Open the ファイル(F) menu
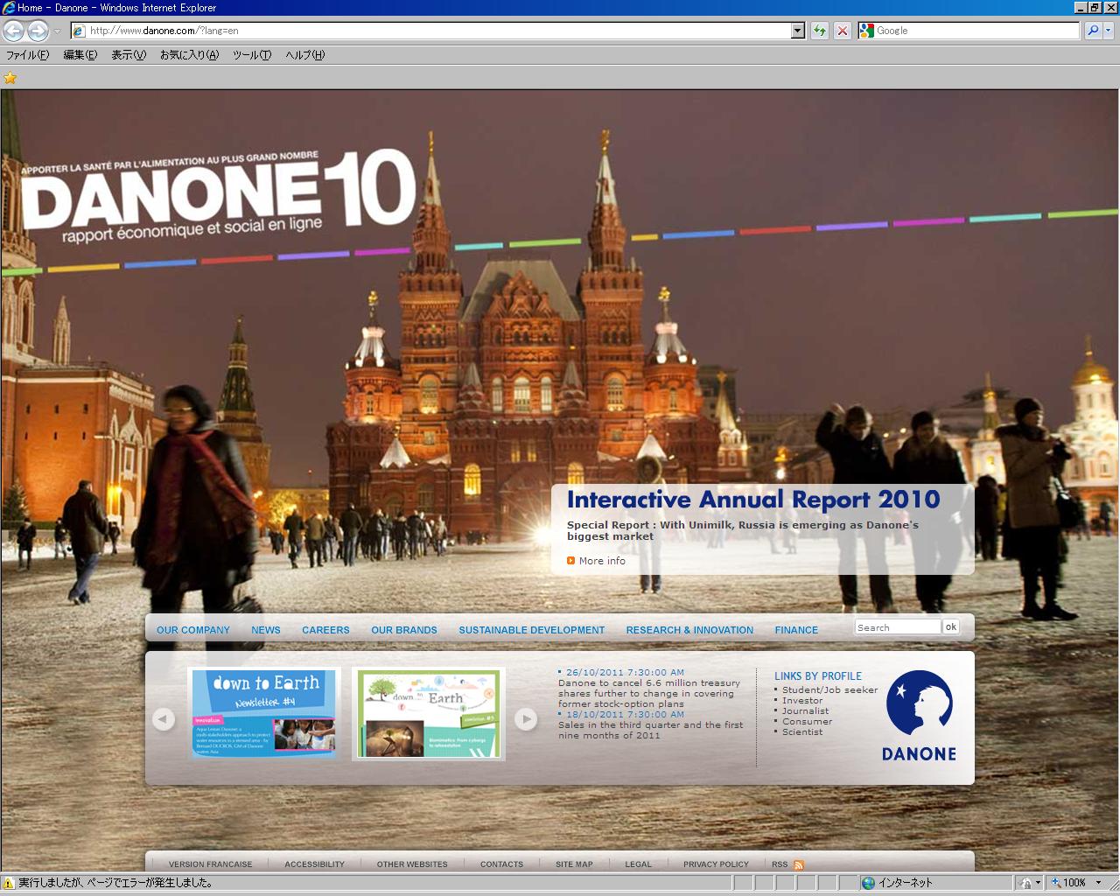 pyautogui.click(x=28, y=54)
